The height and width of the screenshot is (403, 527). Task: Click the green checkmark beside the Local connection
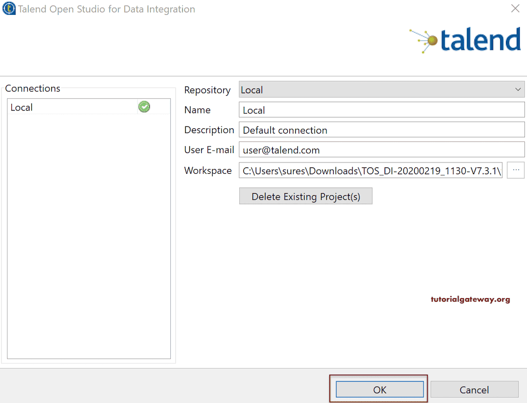(x=144, y=106)
